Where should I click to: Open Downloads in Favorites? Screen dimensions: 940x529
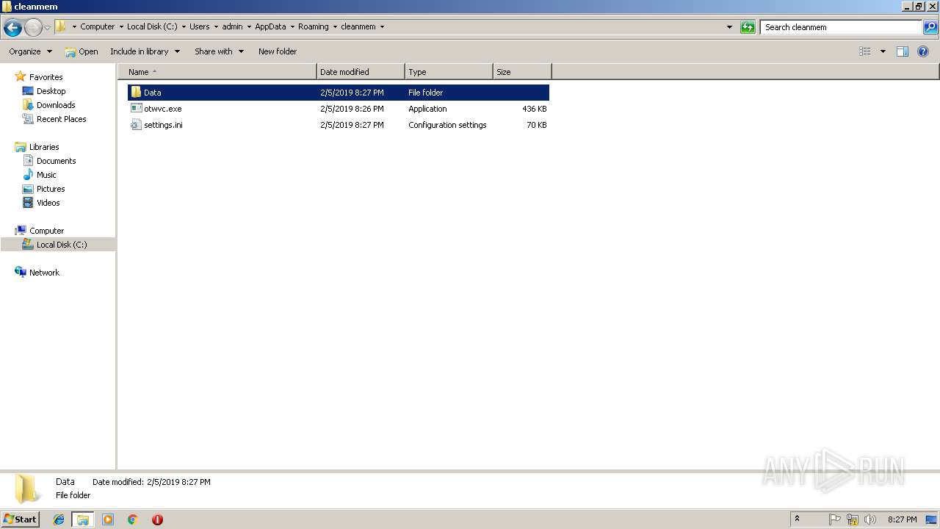click(56, 105)
